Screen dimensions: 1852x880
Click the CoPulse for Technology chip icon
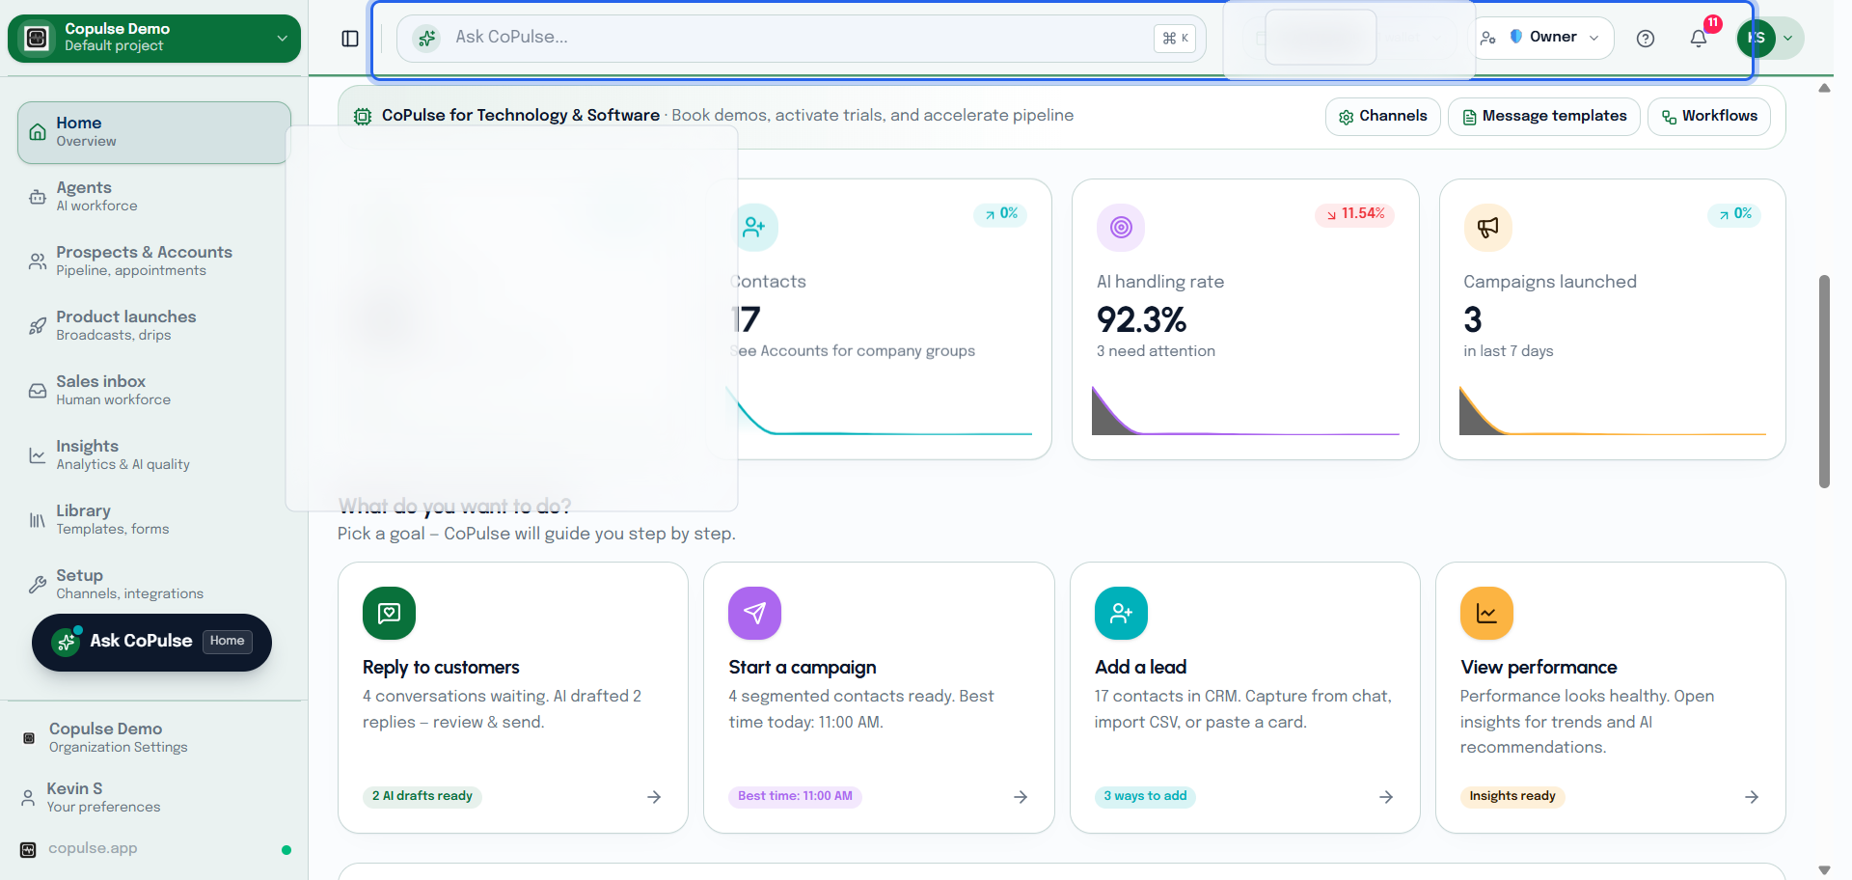(363, 116)
